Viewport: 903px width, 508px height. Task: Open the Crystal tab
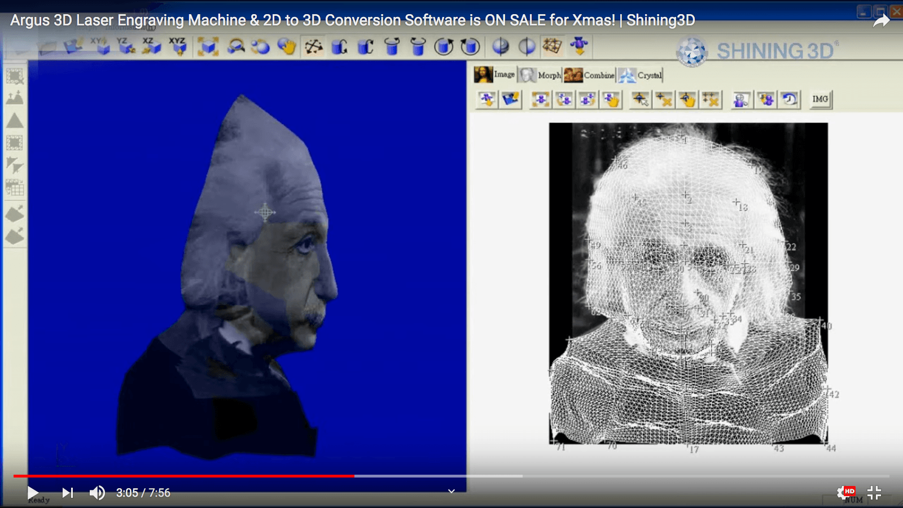click(640, 75)
